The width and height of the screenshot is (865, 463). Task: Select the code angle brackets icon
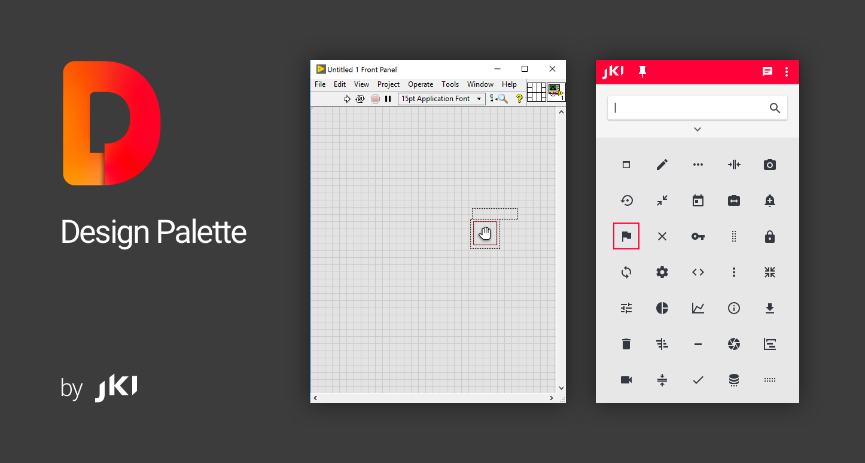click(698, 272)
